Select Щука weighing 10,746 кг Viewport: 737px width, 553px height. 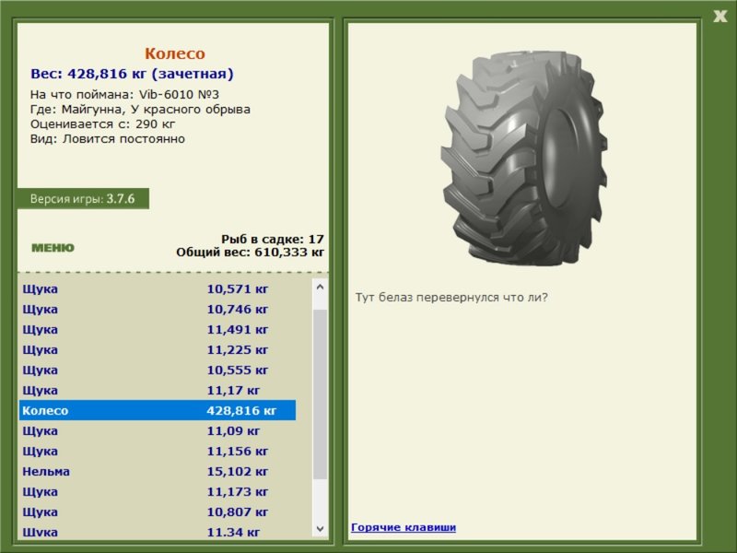158,309
